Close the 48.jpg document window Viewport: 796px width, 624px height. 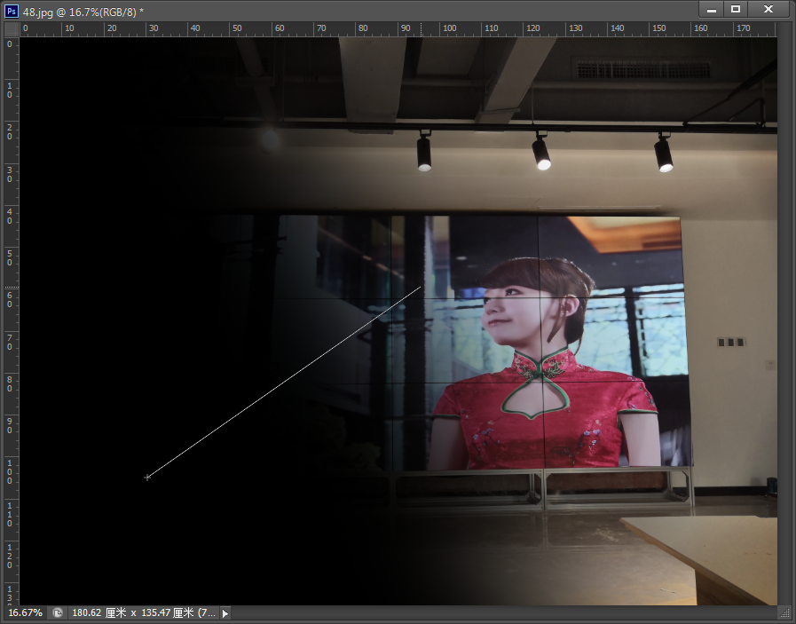click(768, 9)
